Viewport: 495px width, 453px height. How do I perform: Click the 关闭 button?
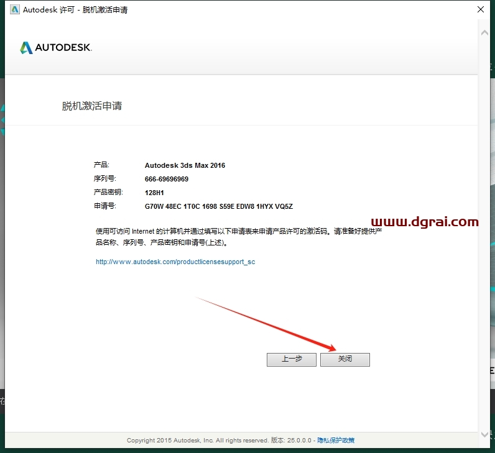pos(345,359)
